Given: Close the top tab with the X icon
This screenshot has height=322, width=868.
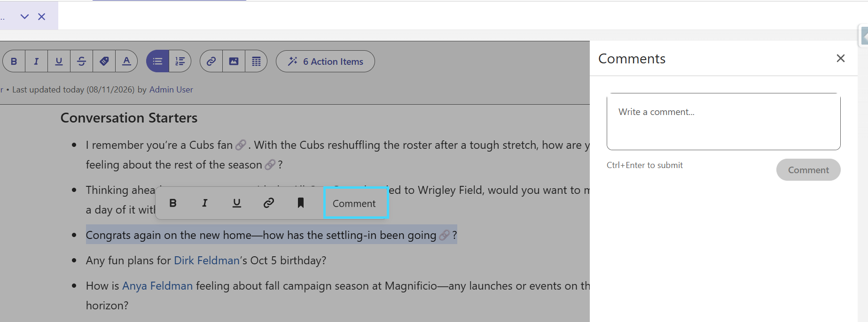Looking at the screenshot, I should click(42, 16).
